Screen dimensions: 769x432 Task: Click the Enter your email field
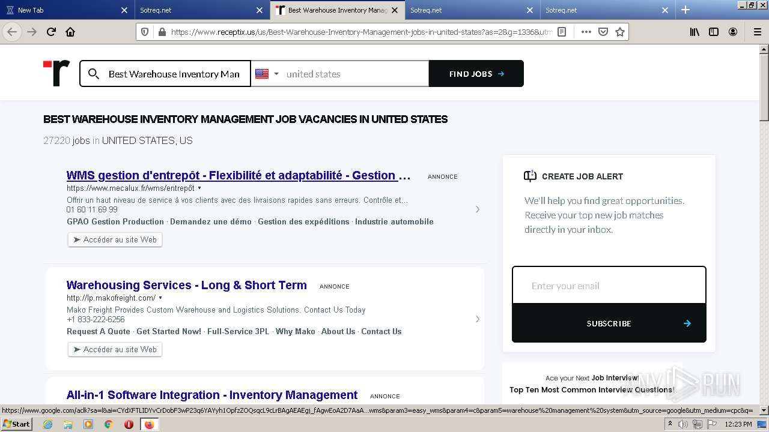(x=609, y=286)
